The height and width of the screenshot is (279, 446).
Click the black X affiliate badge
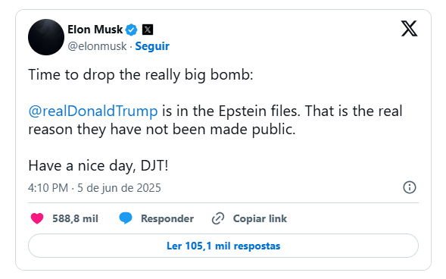click(148, 30)
